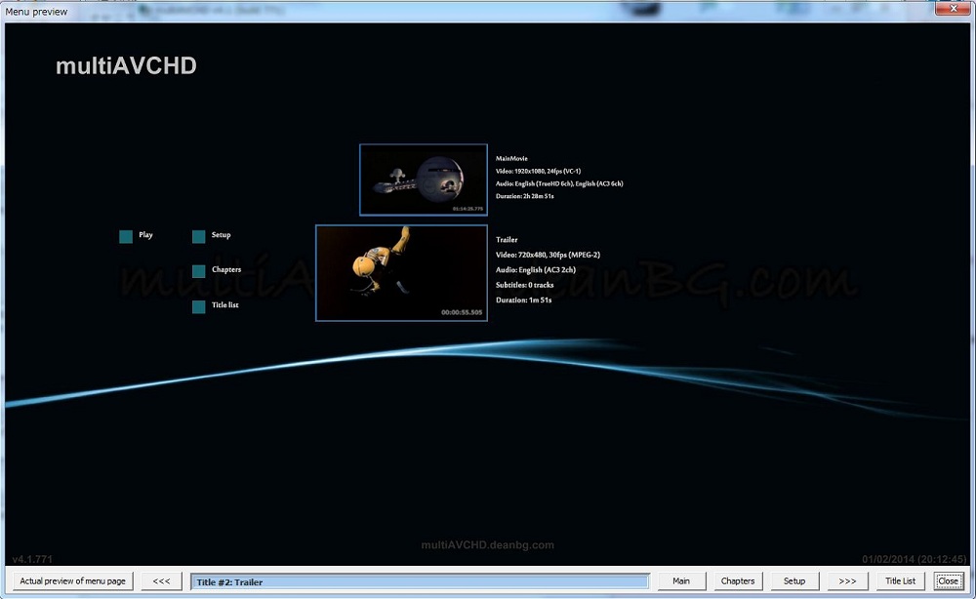
Task: Select the MainMovie spaceship thumbnail
Action: point(424,180)
